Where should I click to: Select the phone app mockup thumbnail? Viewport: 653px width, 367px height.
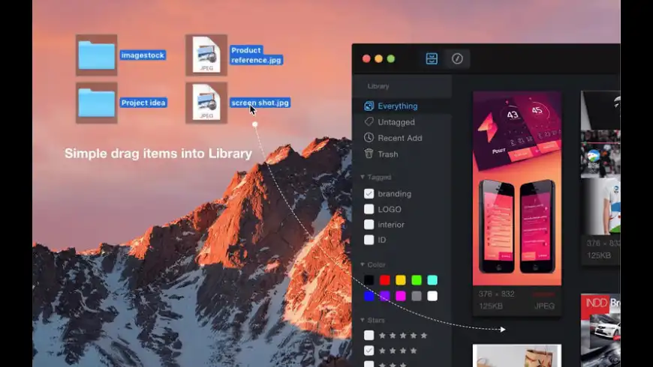[x=517, y=188]
